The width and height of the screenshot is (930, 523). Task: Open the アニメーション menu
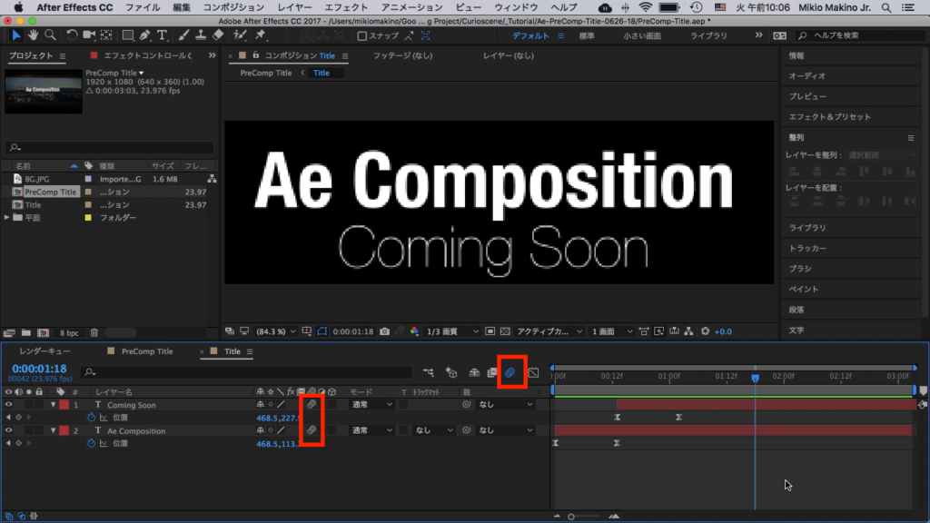(x=411, y=7)
